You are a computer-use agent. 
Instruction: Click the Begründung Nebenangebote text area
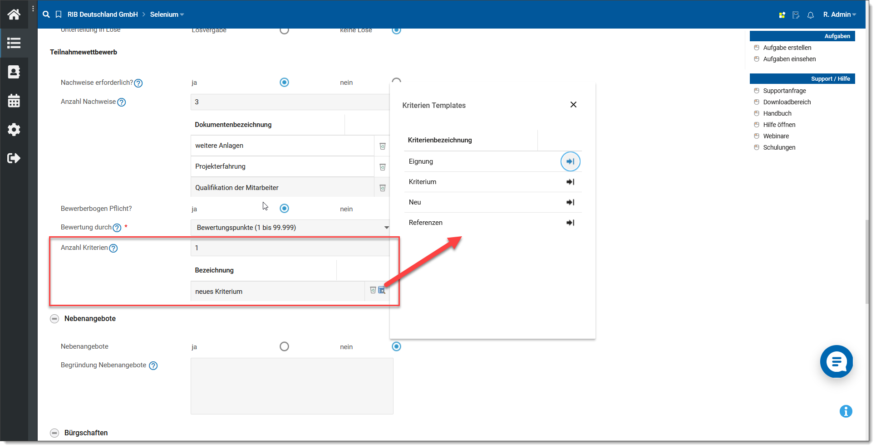coord(292,386)
